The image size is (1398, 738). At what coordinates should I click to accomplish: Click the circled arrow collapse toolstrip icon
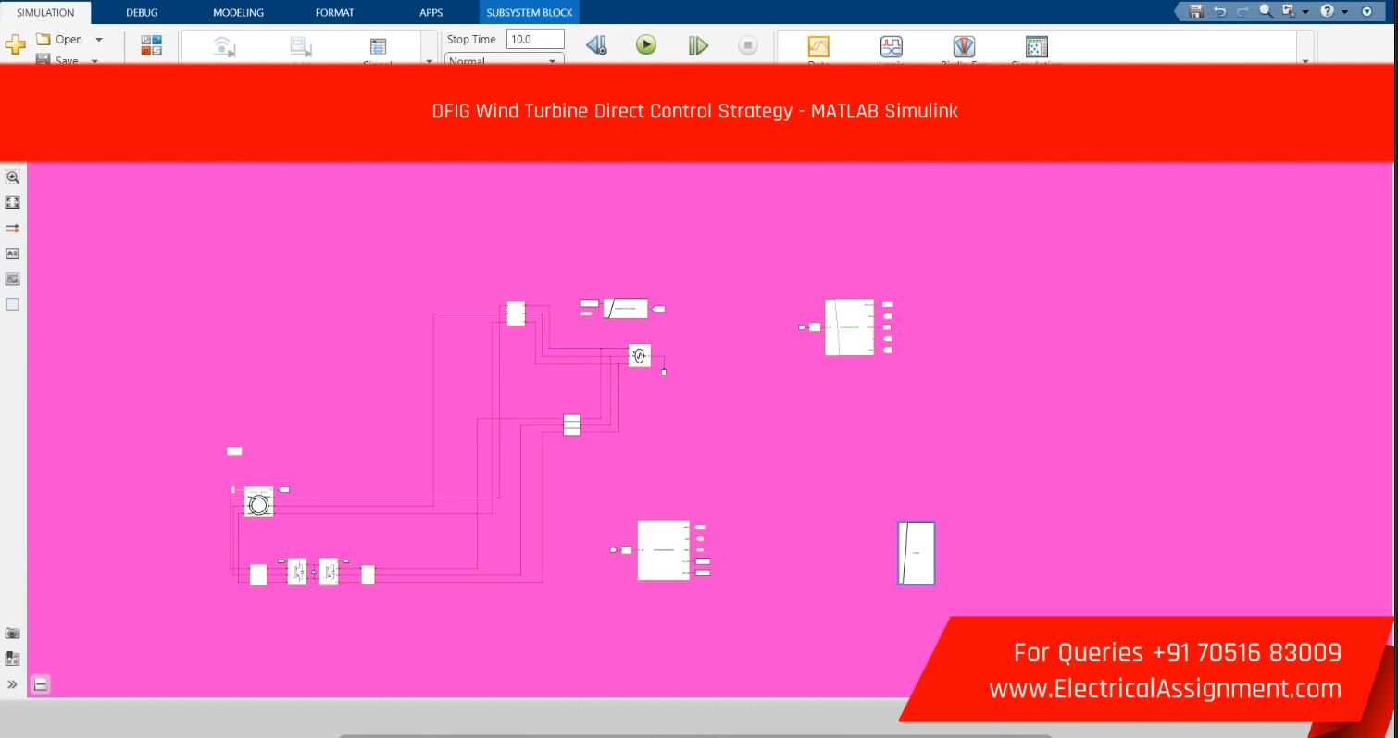(x=1367, y=12)
